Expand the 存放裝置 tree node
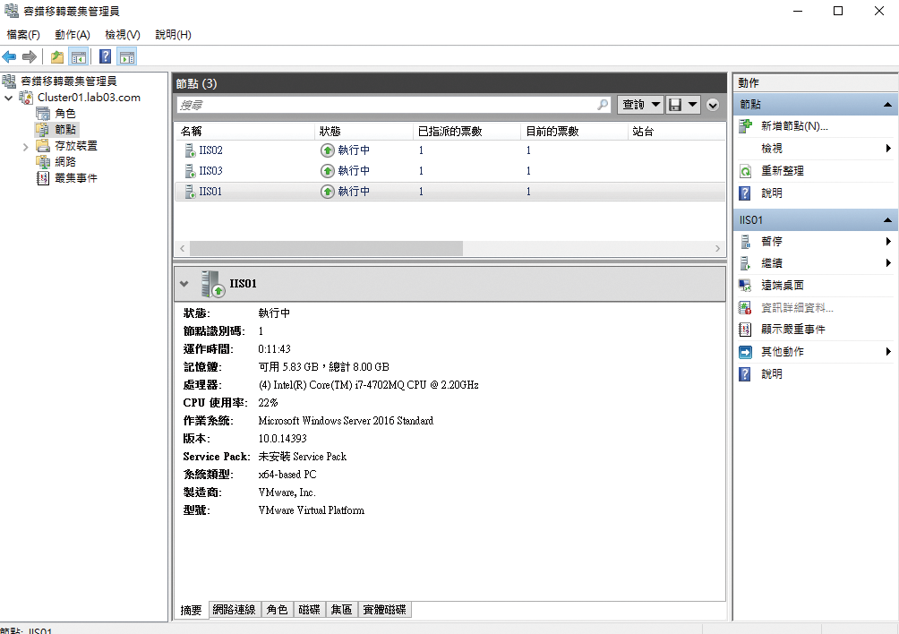 (x=25, y=147)
